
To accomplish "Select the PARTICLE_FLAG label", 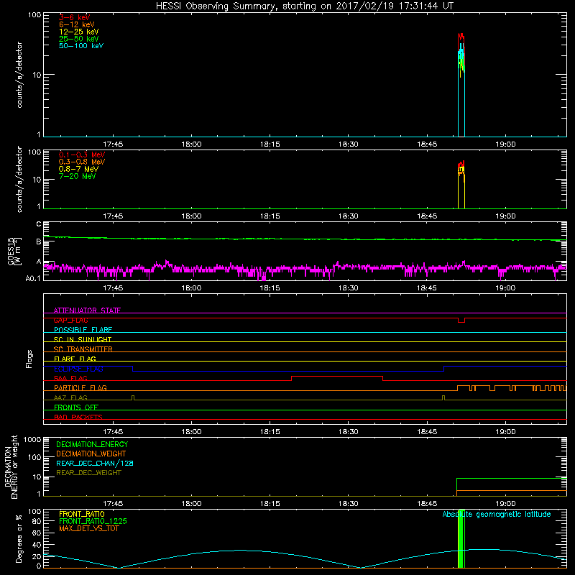I will tap(80, 388).
